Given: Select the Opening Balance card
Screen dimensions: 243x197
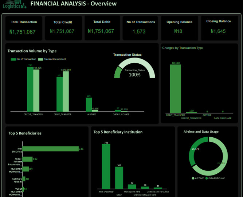Looking at the screenshot, I should coord(180,28).
